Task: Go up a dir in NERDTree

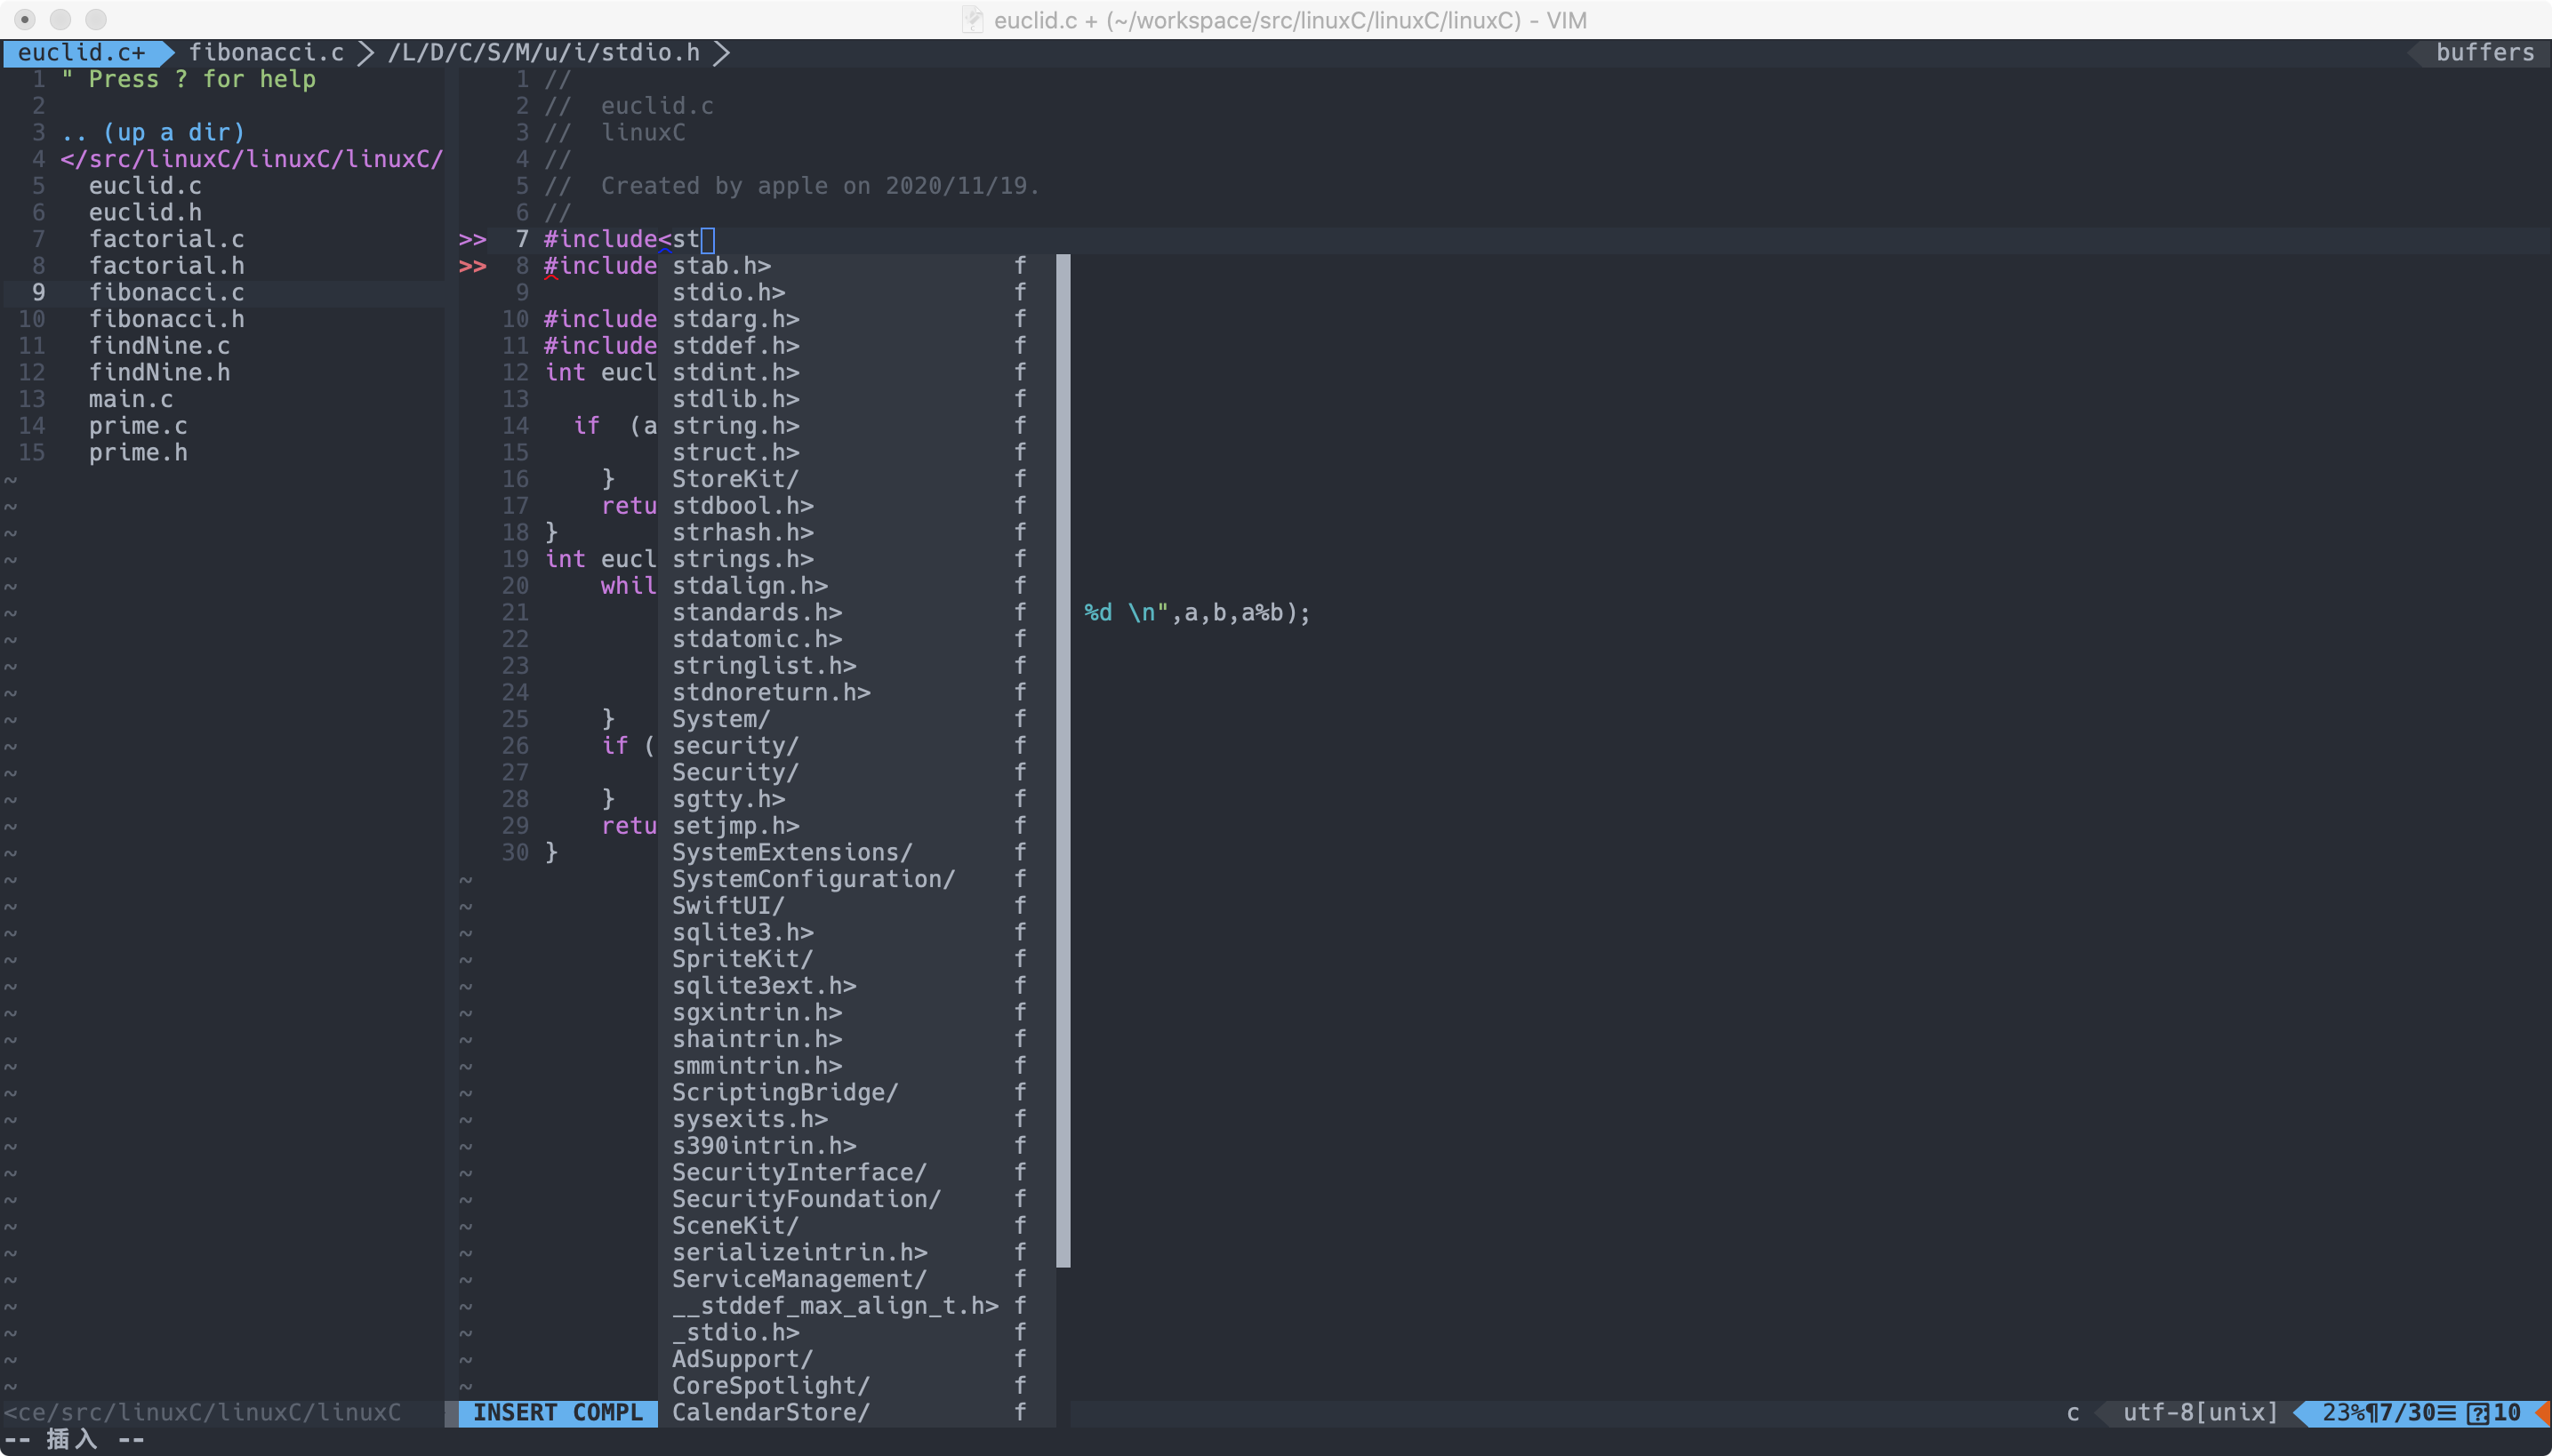Action: [x=152, y=132]
